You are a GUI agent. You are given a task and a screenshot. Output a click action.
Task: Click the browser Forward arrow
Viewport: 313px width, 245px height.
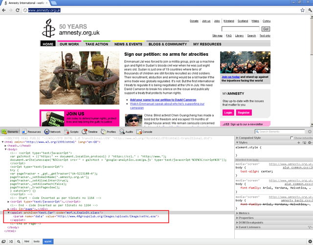tap(11, 10)
